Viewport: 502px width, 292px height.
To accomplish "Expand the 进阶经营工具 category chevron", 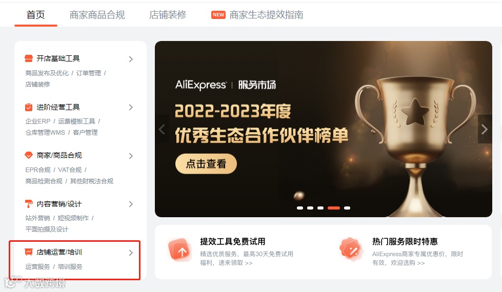I will click(x=131, y=107).
